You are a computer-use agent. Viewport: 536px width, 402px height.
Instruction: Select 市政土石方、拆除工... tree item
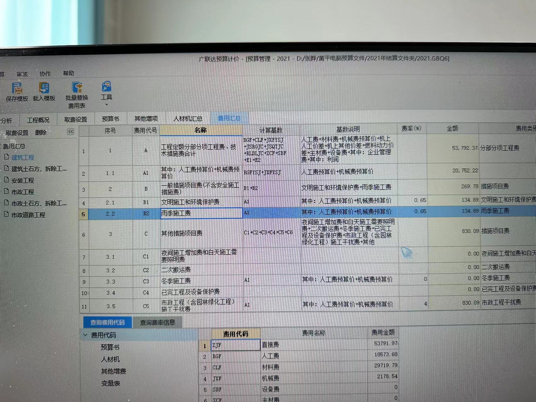pyautogui.click(x=39, y=204)
